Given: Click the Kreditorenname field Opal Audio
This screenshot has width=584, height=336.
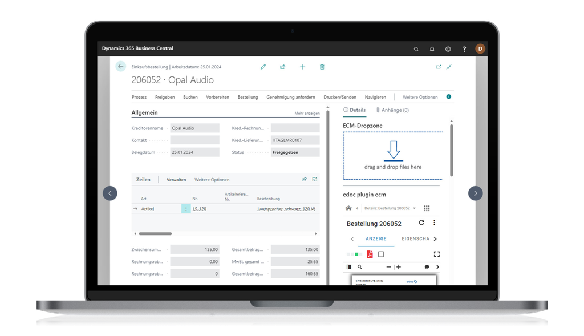Looking at the screenshot, I should [x=195, y=128].
